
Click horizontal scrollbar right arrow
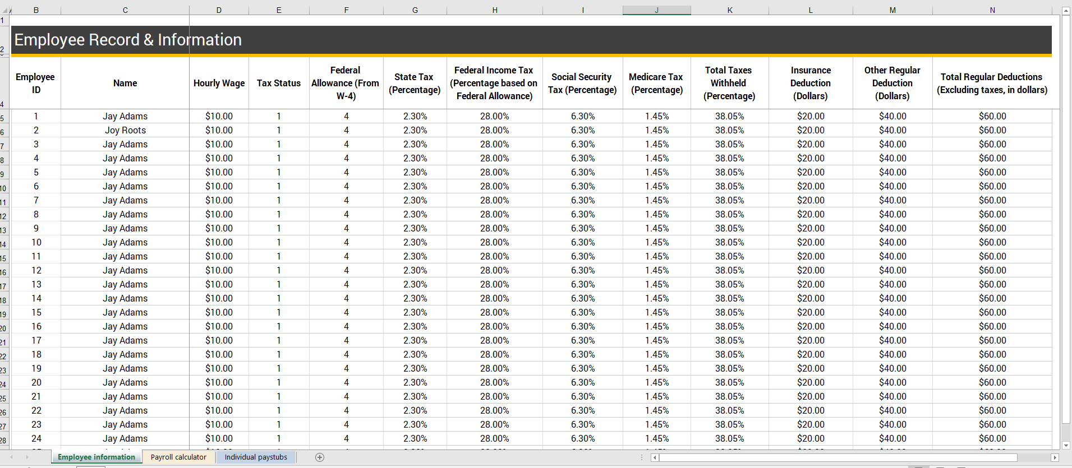1055,458
